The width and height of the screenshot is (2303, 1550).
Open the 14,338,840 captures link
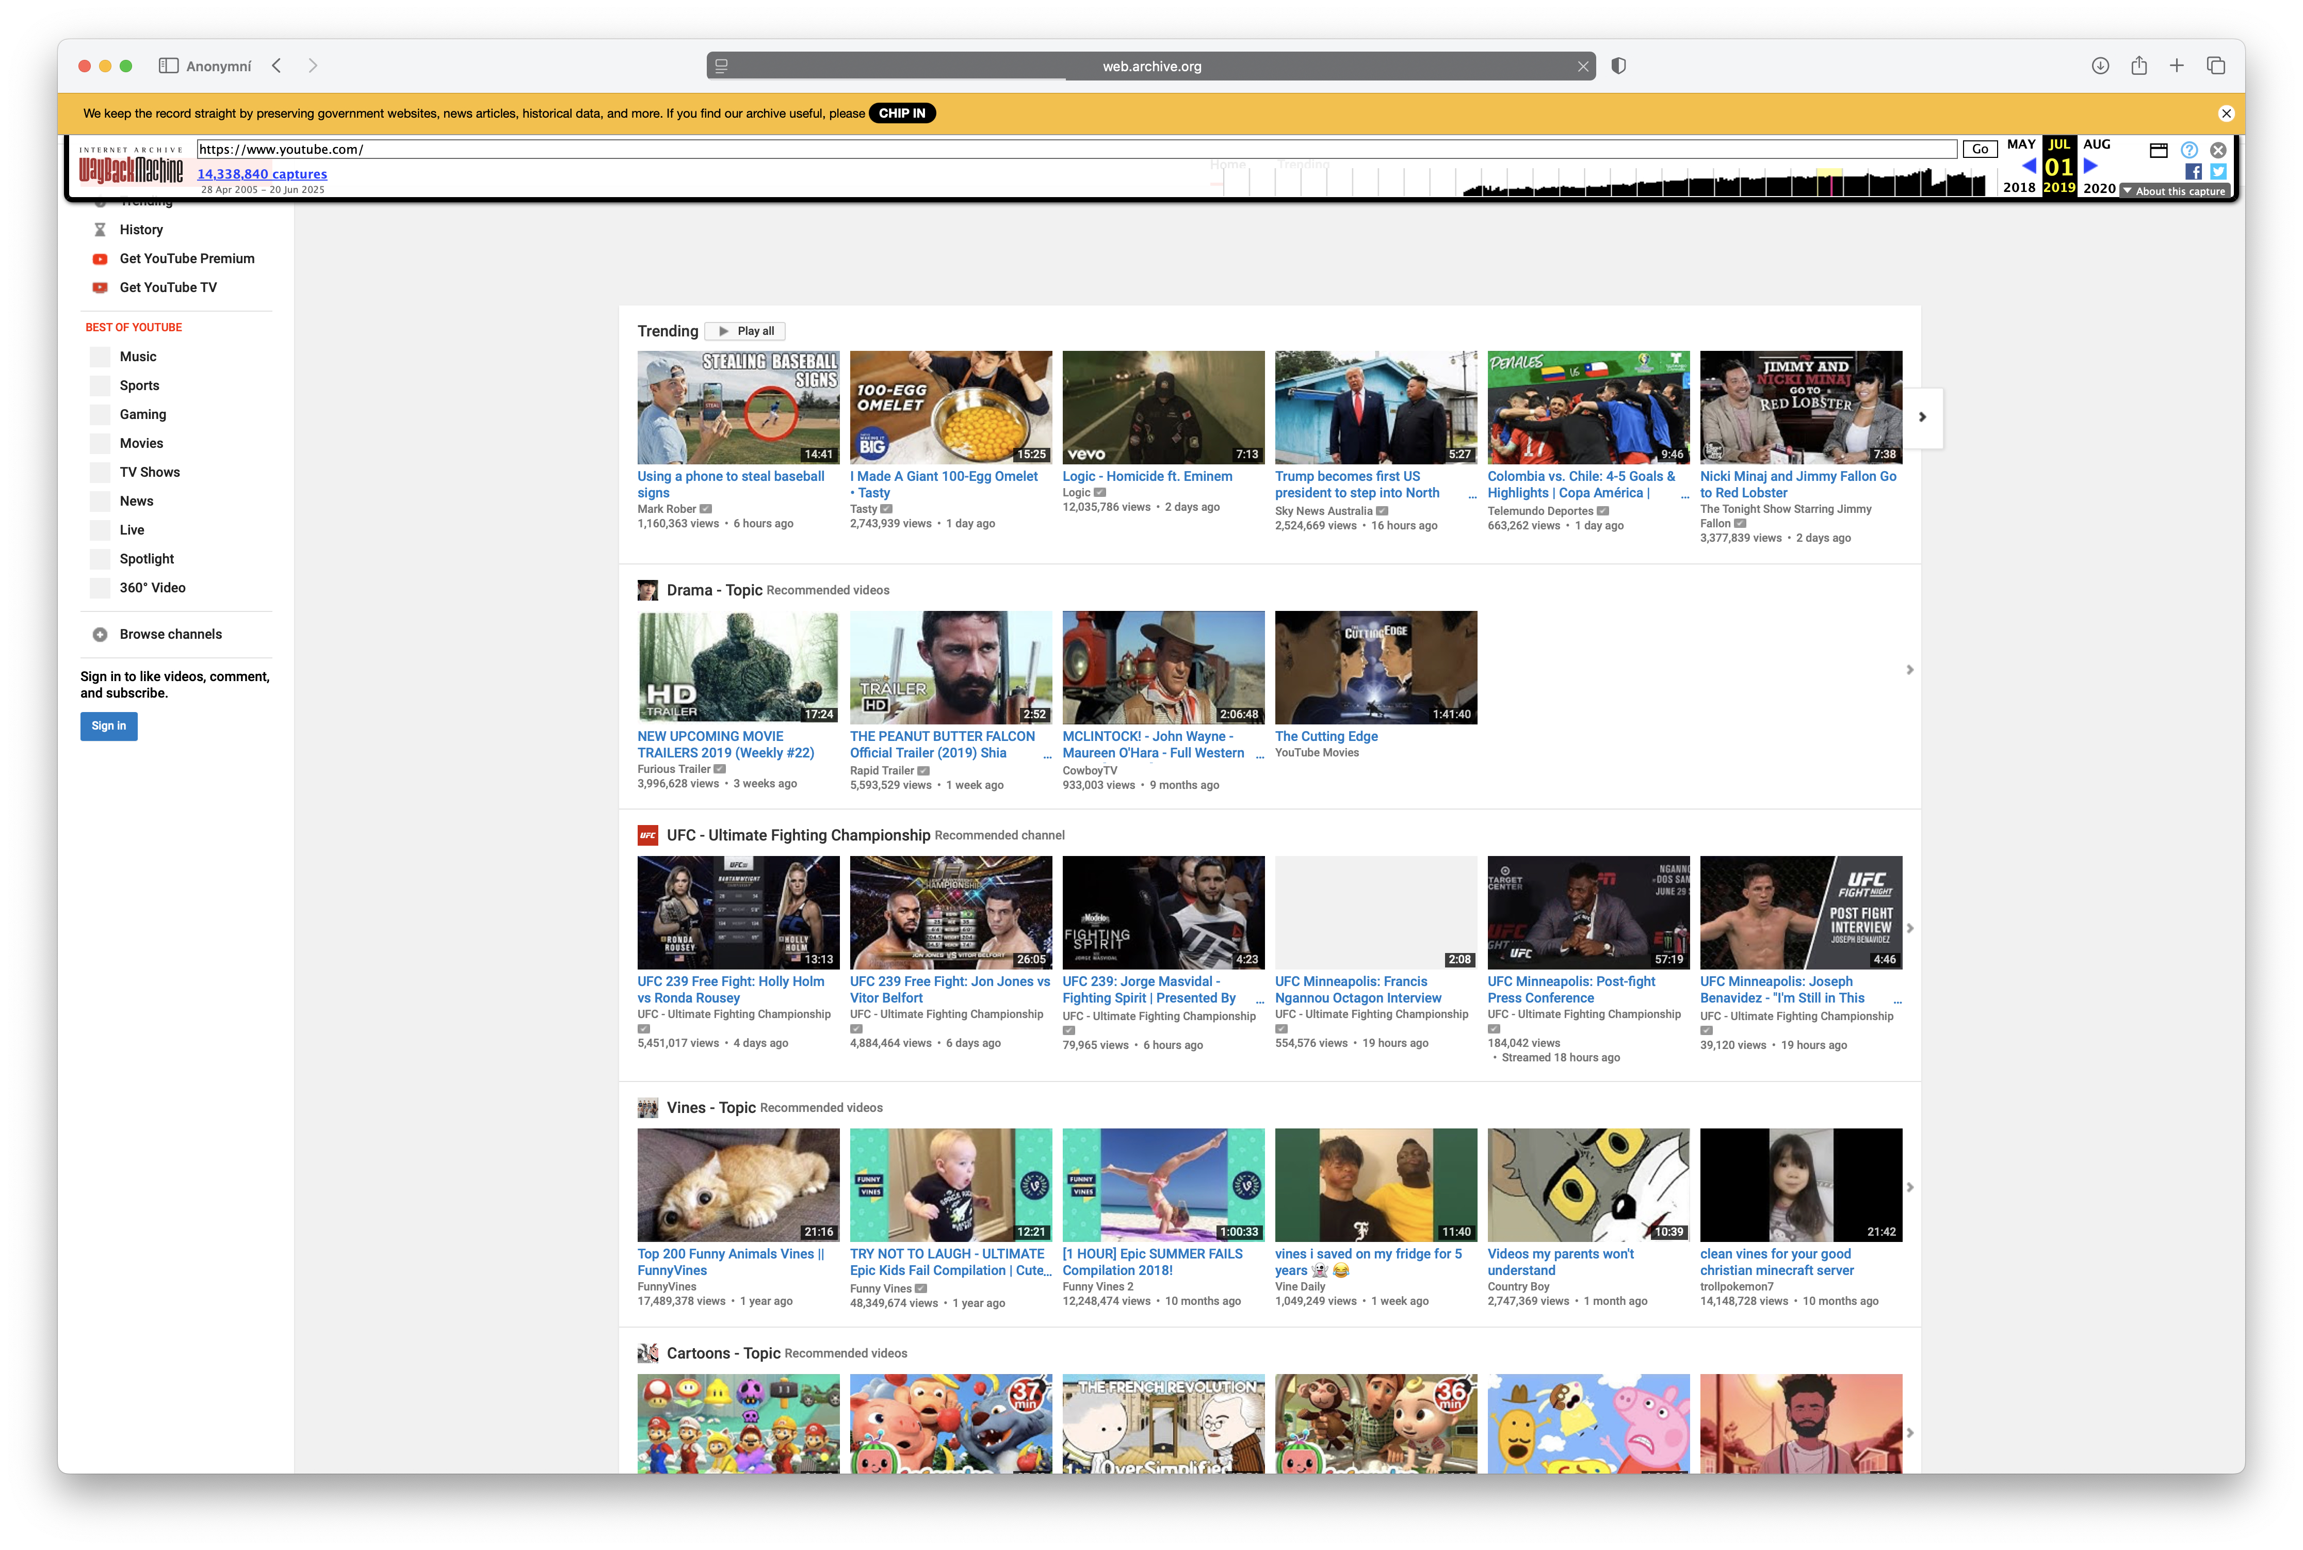point(262,174)
